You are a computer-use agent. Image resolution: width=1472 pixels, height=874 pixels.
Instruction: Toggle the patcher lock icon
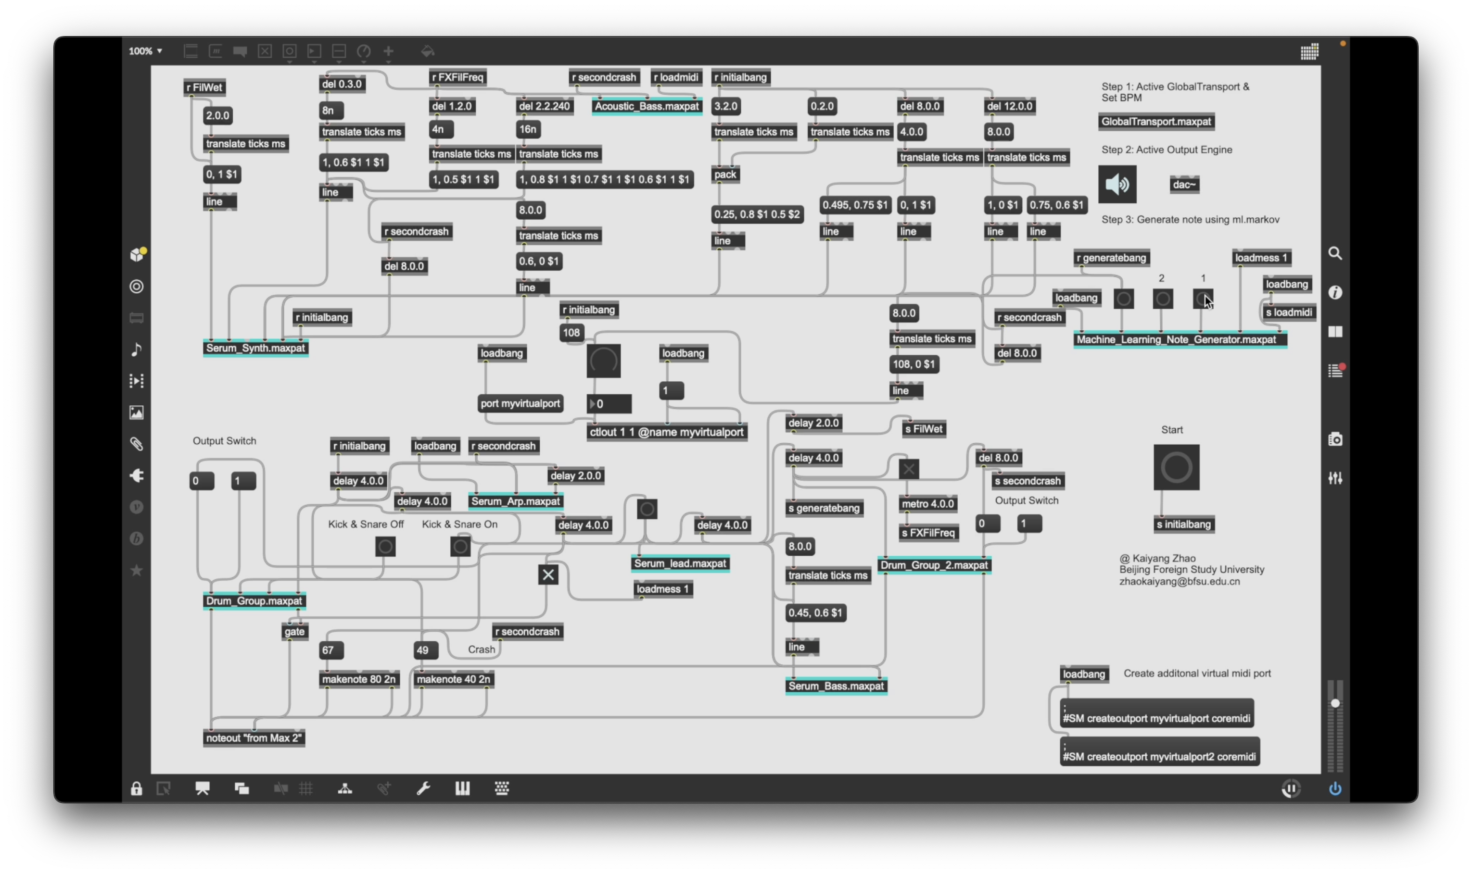point(136,788)
